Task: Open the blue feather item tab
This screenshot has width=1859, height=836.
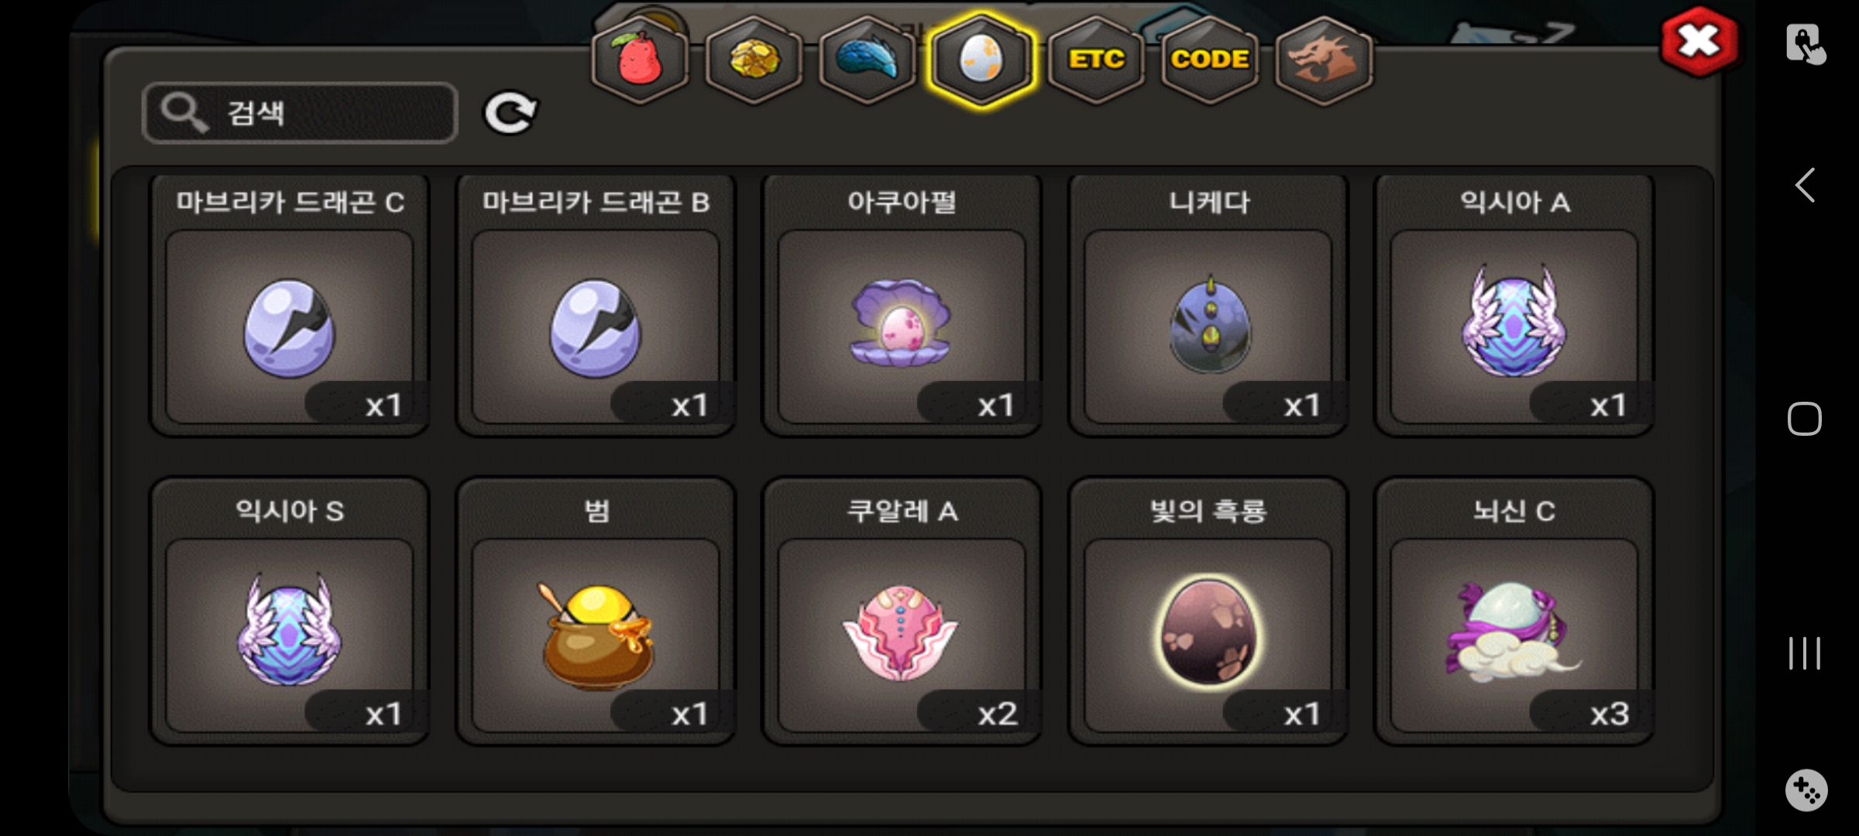Action: (868, 60)
